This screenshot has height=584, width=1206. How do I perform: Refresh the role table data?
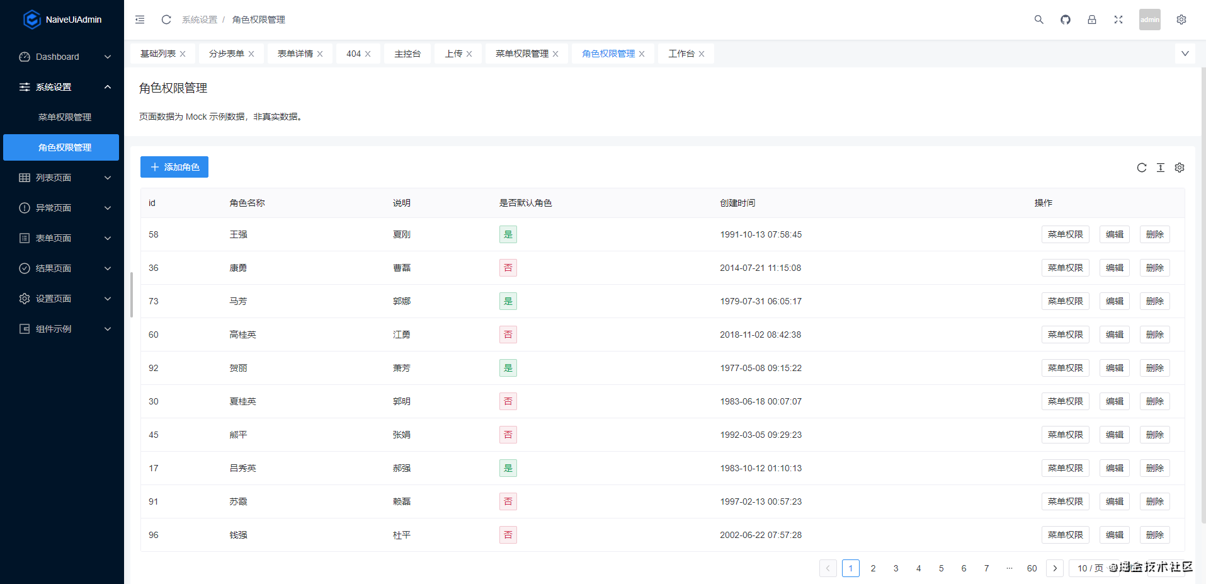click(1142, 168)
